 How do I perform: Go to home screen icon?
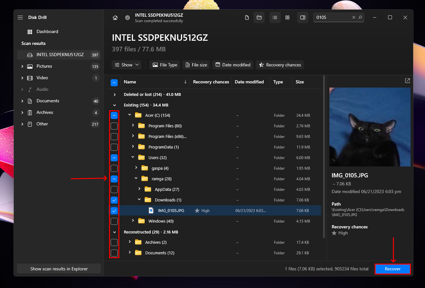pyautogui.click(x=115, y=18)
